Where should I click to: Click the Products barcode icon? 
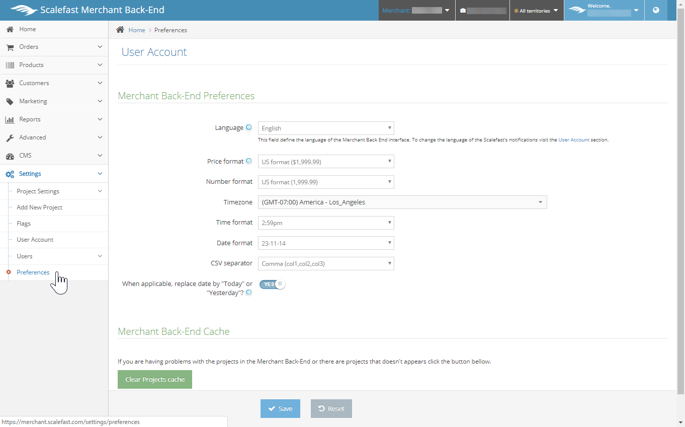[10, 65]
